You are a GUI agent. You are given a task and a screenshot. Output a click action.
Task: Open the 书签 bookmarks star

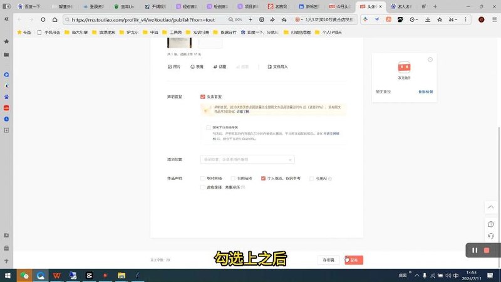click(24, 33)
